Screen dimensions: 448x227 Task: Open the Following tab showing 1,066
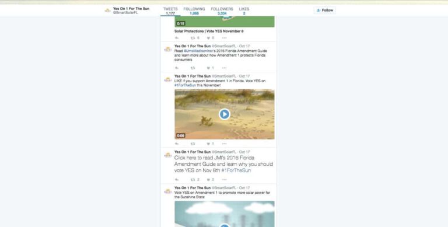point(194,11)
